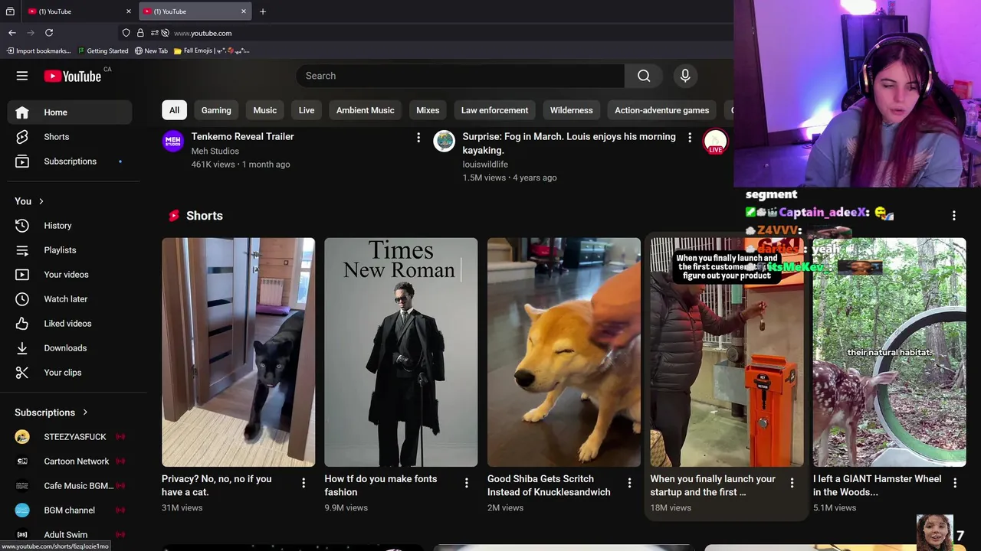Open Meh Studios channel avatar
981x551 pixels.
tap(173, 141)
